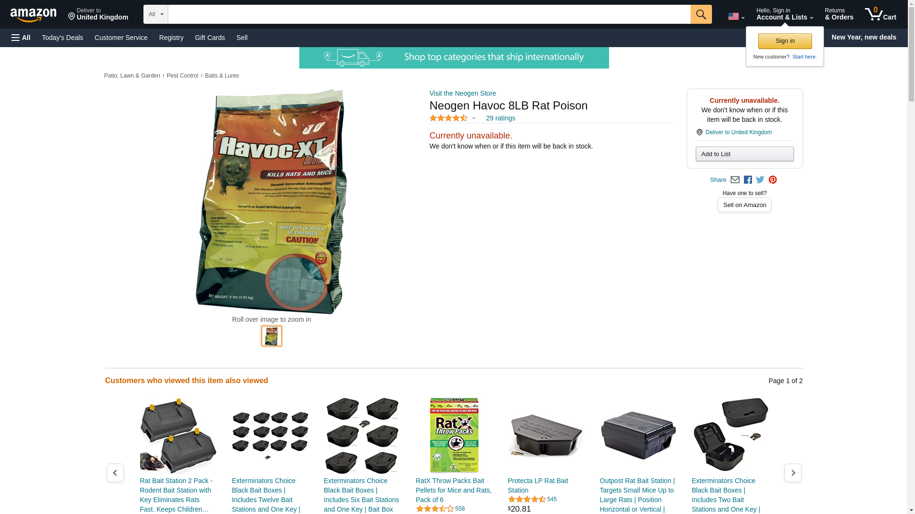Viewport: 915px width, 514px height.
Task: Share product on Twitter icon
Action: pos(760,180)
